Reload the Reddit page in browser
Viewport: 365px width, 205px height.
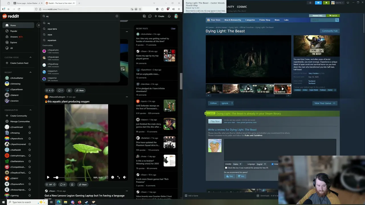coord(19,9)
